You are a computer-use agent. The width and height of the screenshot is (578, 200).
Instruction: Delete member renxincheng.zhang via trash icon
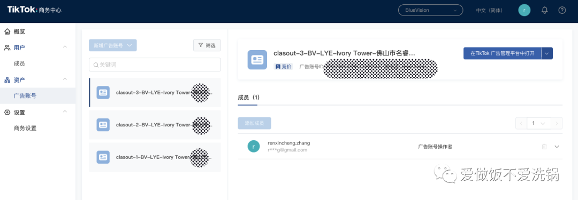544,147
